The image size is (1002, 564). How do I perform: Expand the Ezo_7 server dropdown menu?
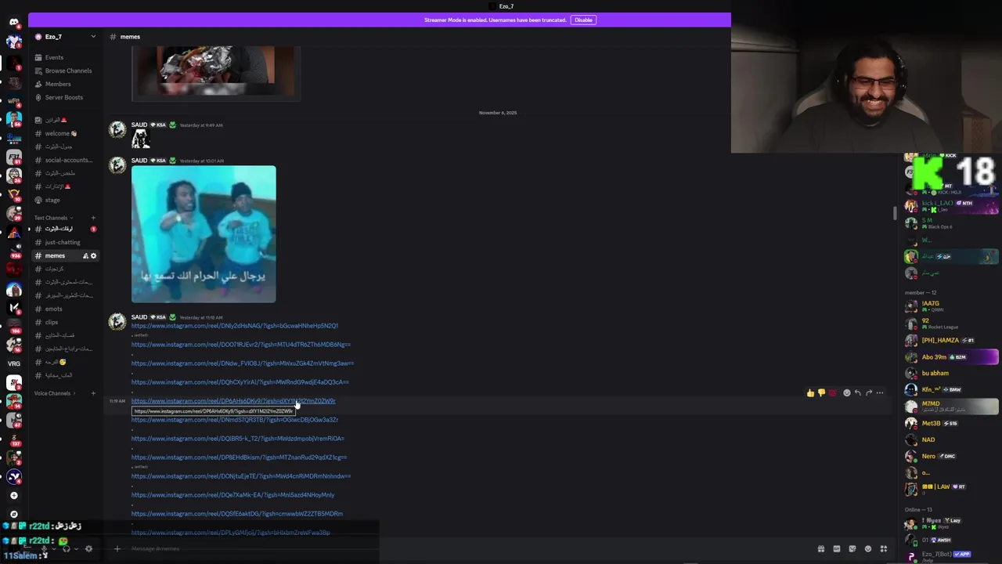click(93, 37)
